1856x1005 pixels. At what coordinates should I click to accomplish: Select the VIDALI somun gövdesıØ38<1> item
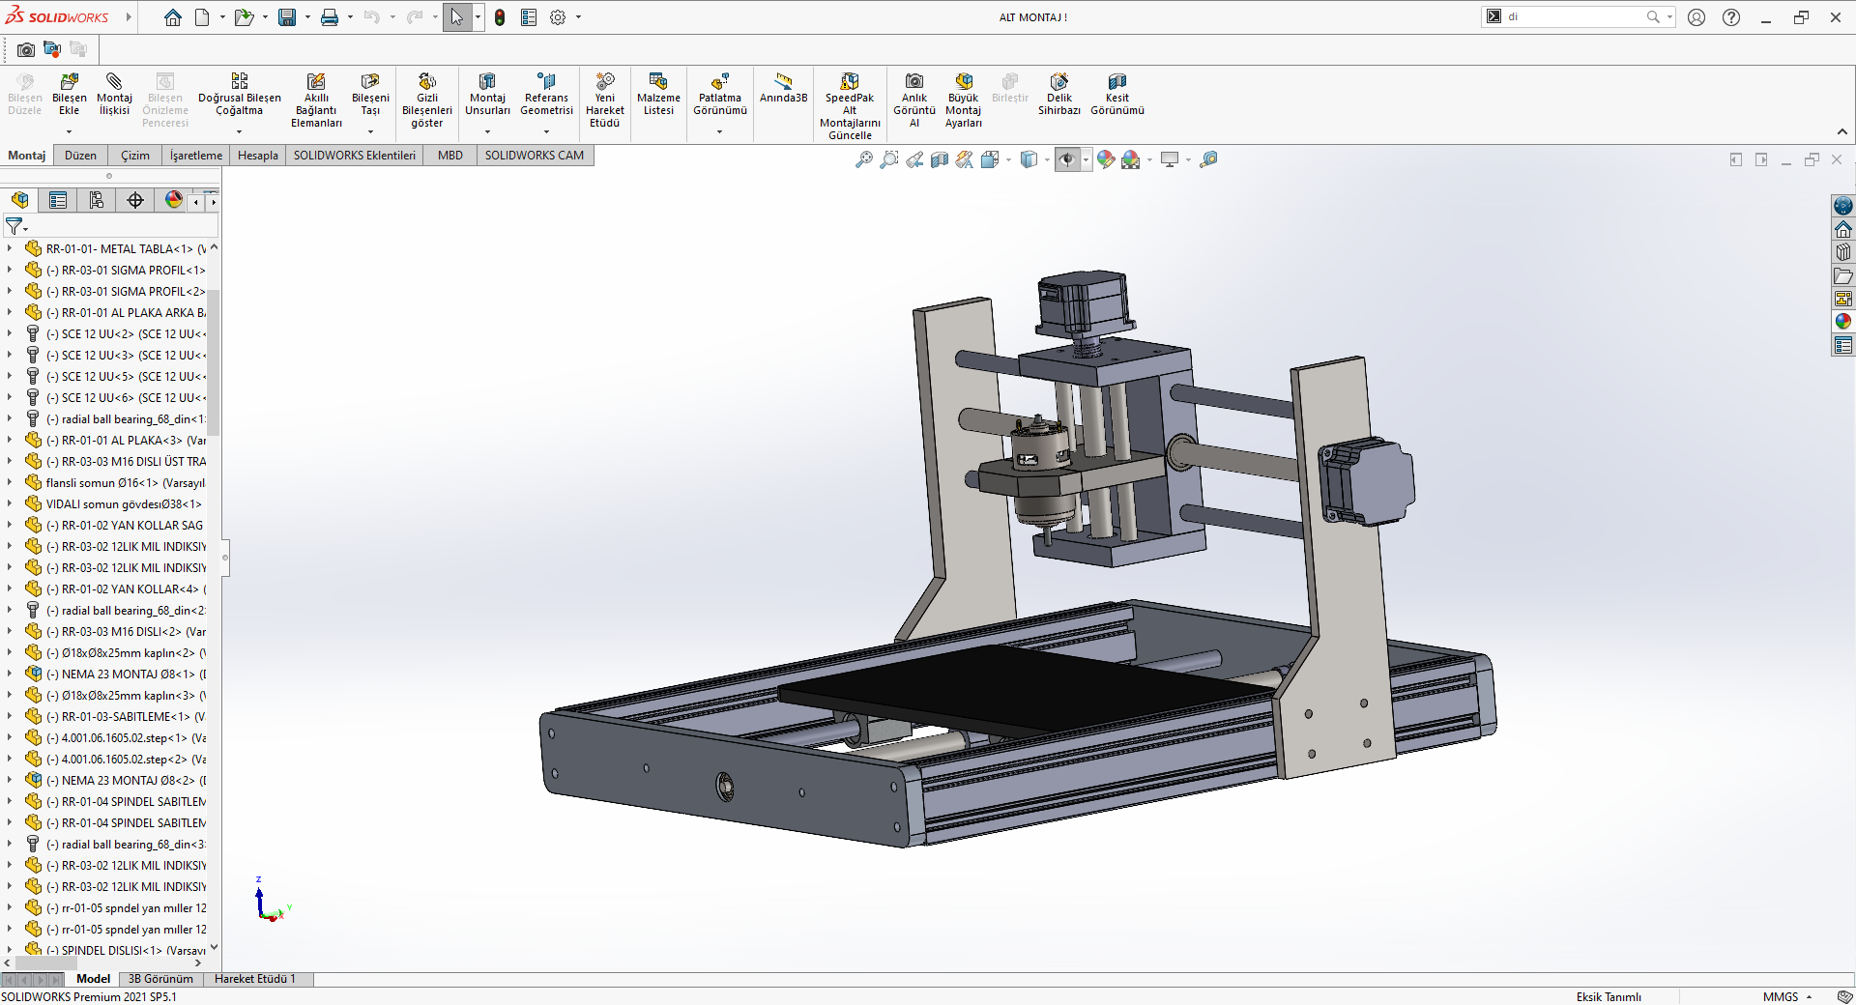[124, 503]
